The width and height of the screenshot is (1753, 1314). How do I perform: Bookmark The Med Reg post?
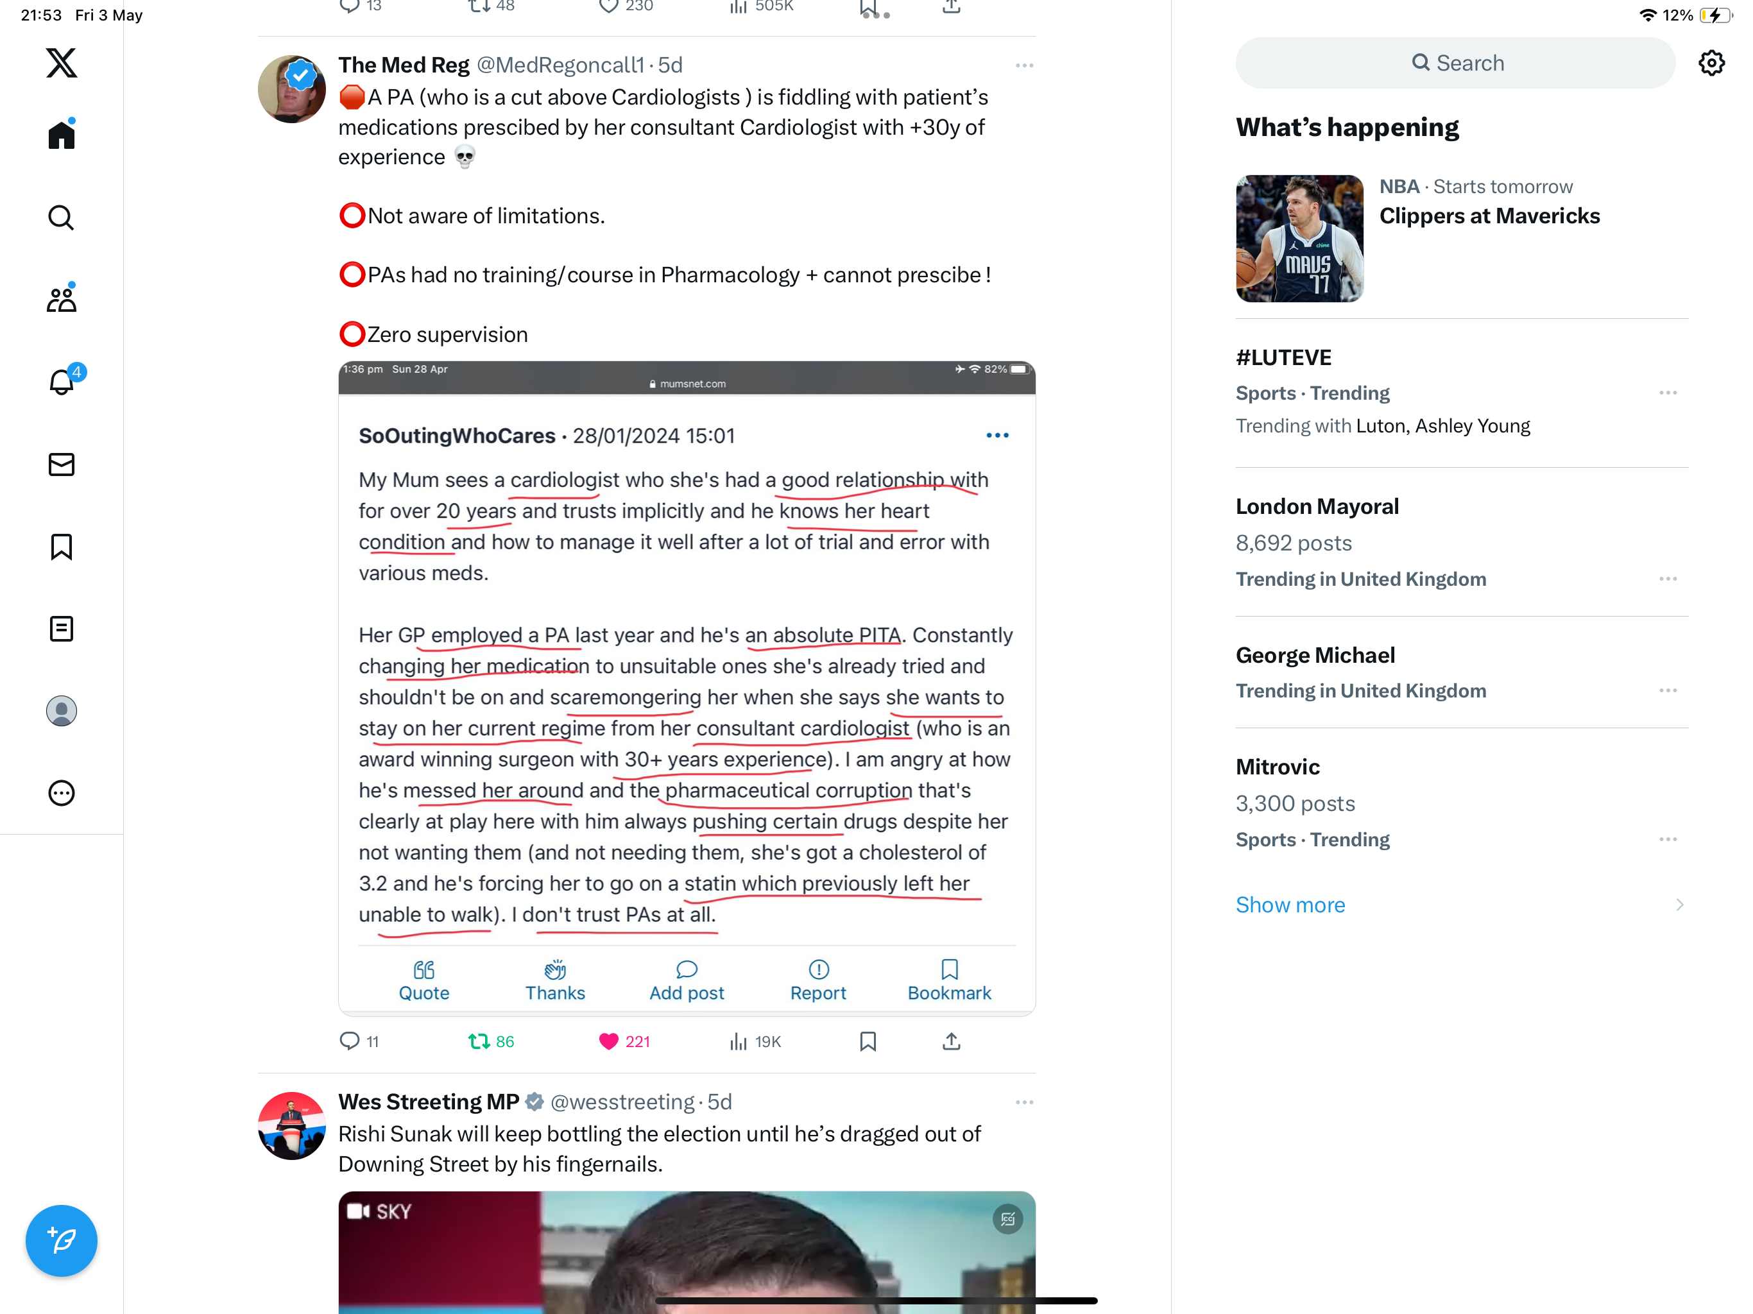pyautogui.click(x=868, y=1041)
